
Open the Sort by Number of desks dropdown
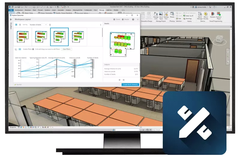pos(38,25)
